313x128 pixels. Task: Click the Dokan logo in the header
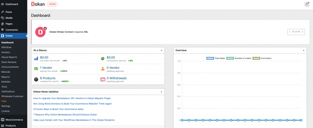click(x=38, y=4)
